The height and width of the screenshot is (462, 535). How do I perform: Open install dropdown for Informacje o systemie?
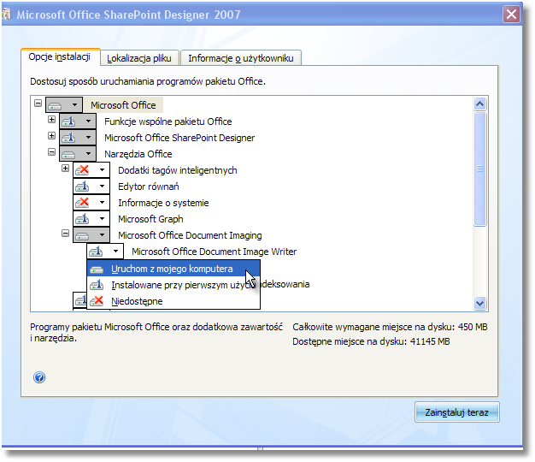pyautogui.click(x=91, y=203)
